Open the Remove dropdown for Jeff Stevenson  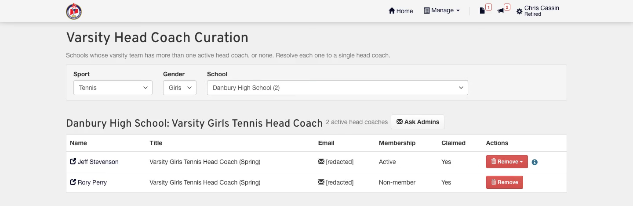point(507,162)
